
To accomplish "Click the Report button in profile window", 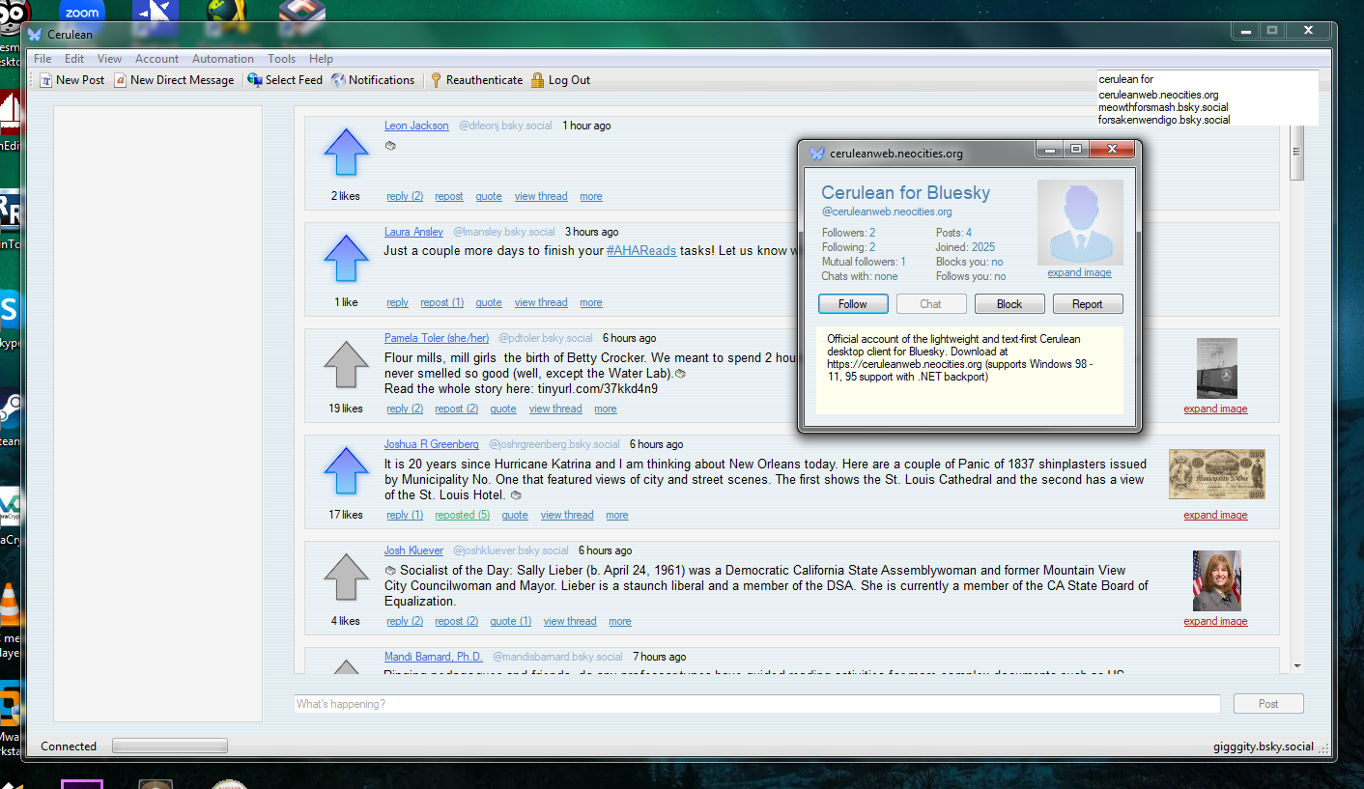I will (x=1087, y=303).
